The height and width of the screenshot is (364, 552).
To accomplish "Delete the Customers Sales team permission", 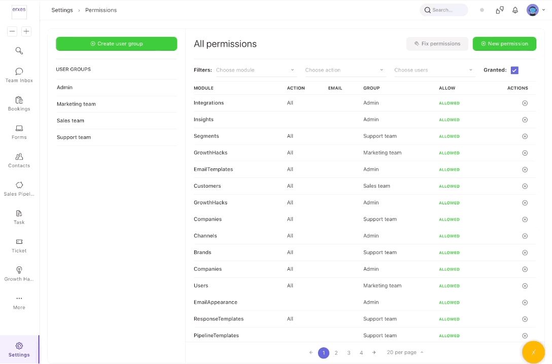I will pos(525,186).
